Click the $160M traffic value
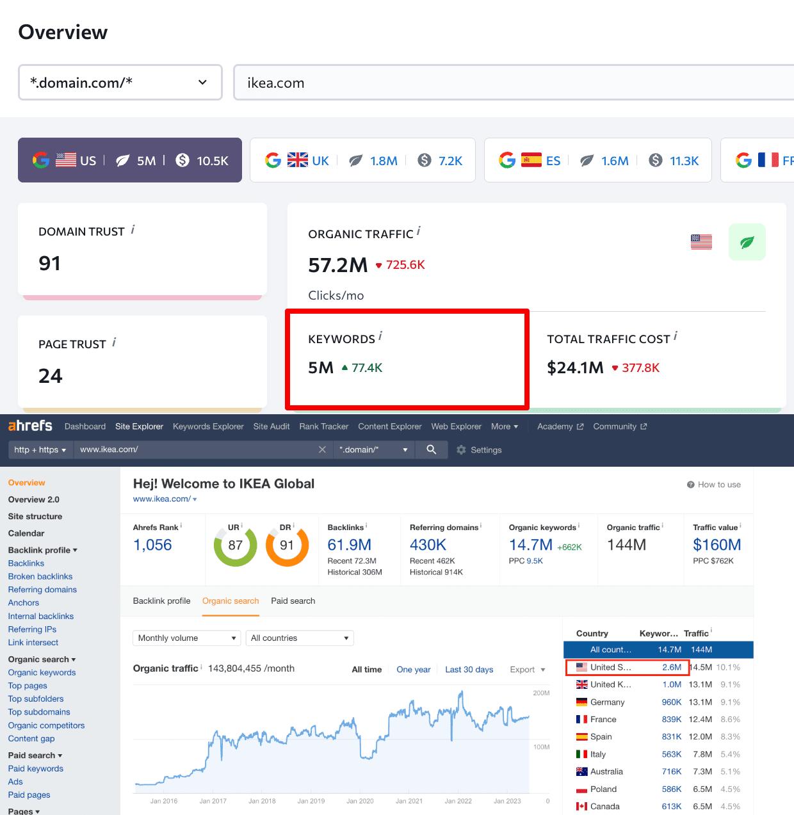 (717, 545)
